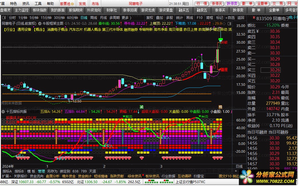Switch to 分时 intraday view
Screen dimensions: 299x186
[12, 18]
